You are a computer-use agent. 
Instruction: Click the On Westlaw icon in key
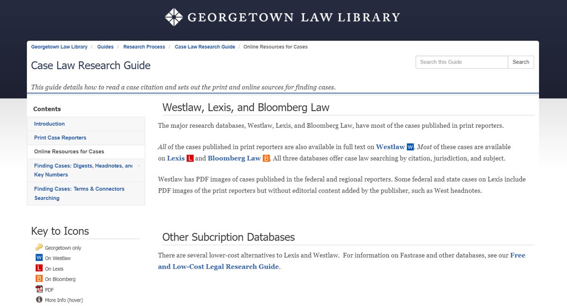[39, 258]
